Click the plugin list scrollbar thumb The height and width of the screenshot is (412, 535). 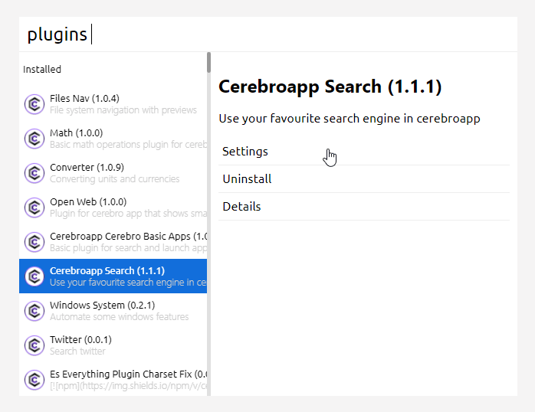[208, 62]
